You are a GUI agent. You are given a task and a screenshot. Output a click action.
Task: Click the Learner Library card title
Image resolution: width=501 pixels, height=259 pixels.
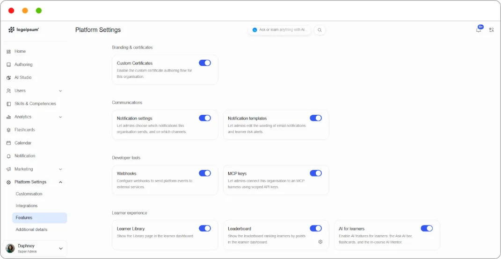[x=131, y=229]
